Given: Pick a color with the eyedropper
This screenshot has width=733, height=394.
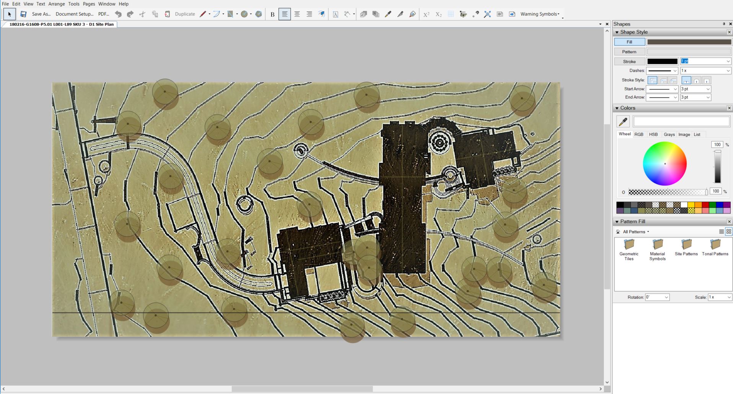Looking at the screenshot, I should [623, 122].
